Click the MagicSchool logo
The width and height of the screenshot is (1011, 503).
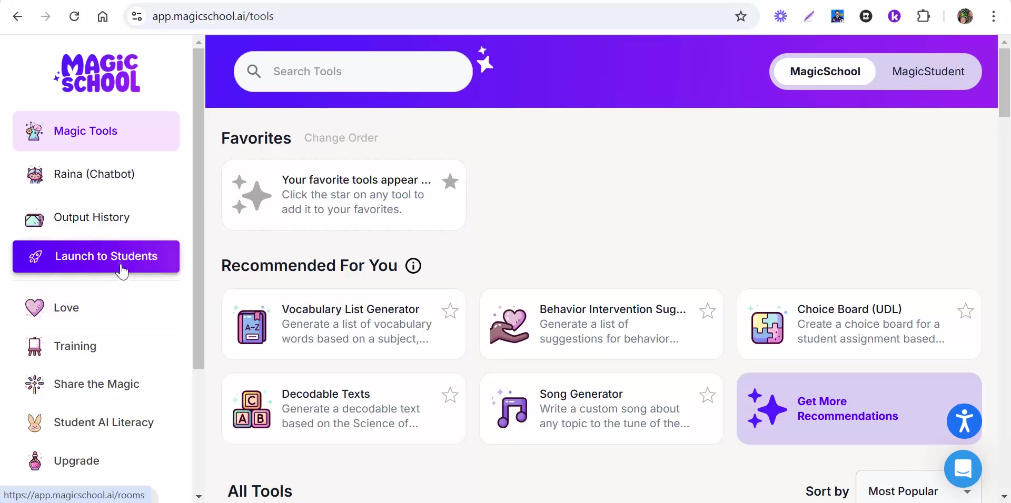point(97,73)
